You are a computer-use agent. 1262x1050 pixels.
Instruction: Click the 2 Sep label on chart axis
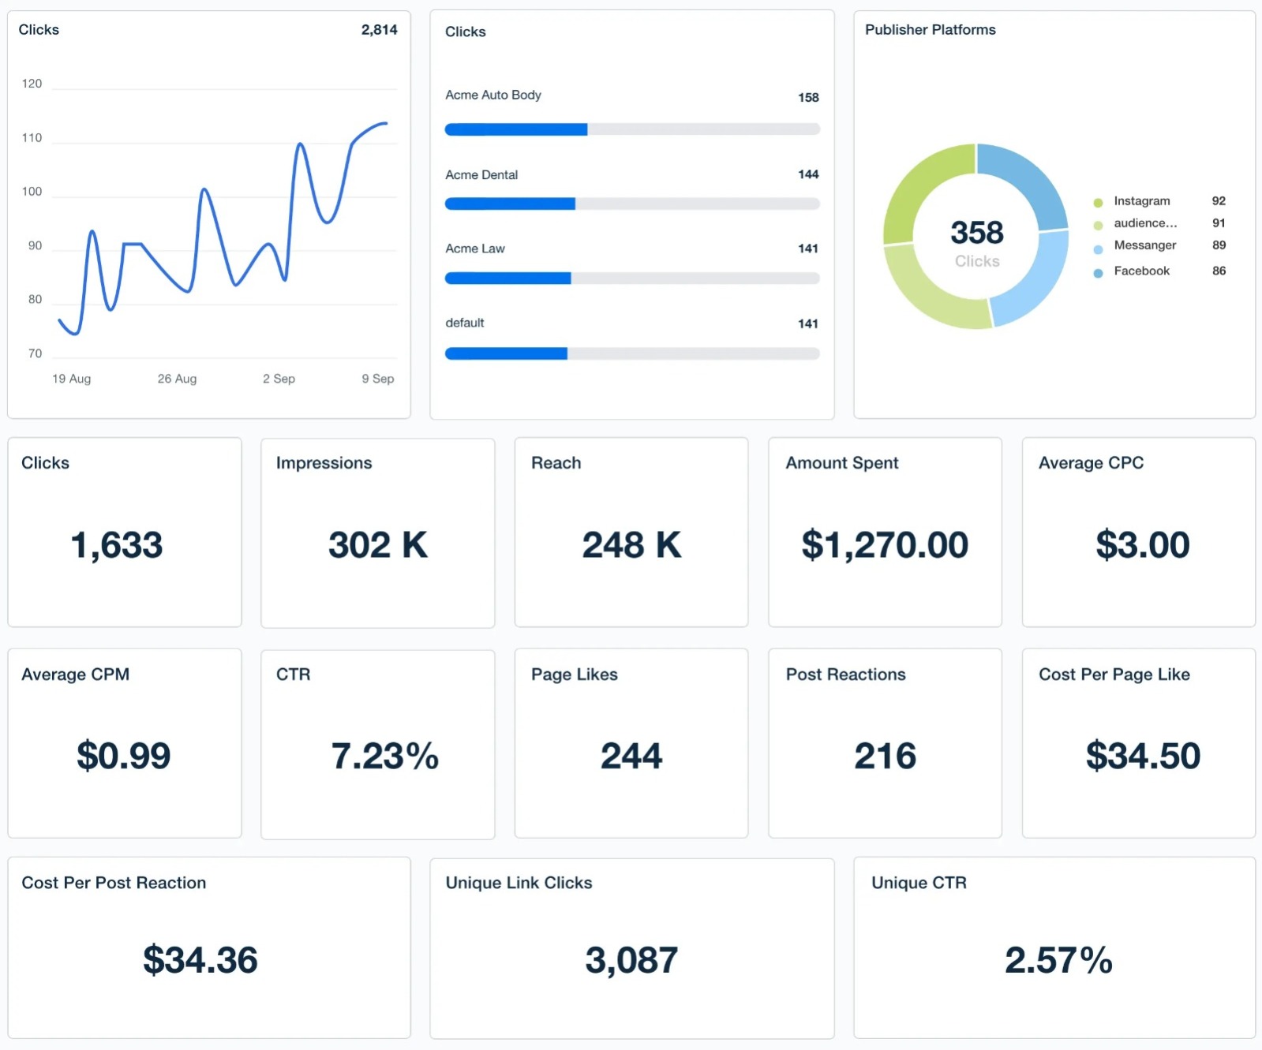click(x=279, y=379)
